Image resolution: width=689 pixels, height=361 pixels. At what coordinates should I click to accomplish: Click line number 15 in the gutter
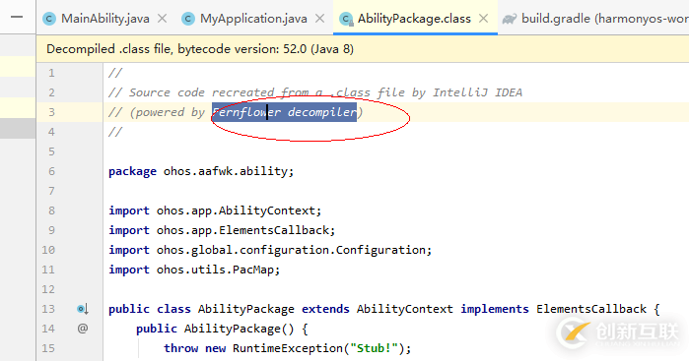coord(48,348)
